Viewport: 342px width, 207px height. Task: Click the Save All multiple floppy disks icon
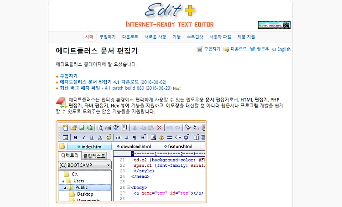90,128
